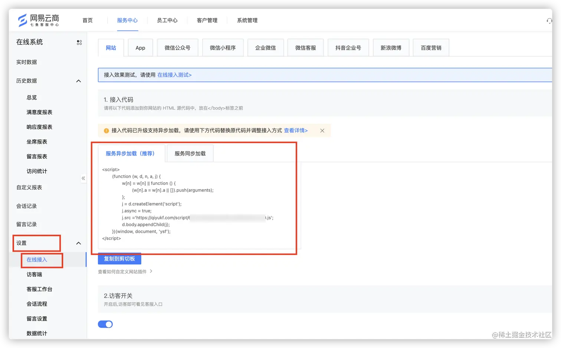Viewport: 561px width, 348px height.
Task: Select 服务异步加载（推荐） code tab
Action: [x=131, y=153]
